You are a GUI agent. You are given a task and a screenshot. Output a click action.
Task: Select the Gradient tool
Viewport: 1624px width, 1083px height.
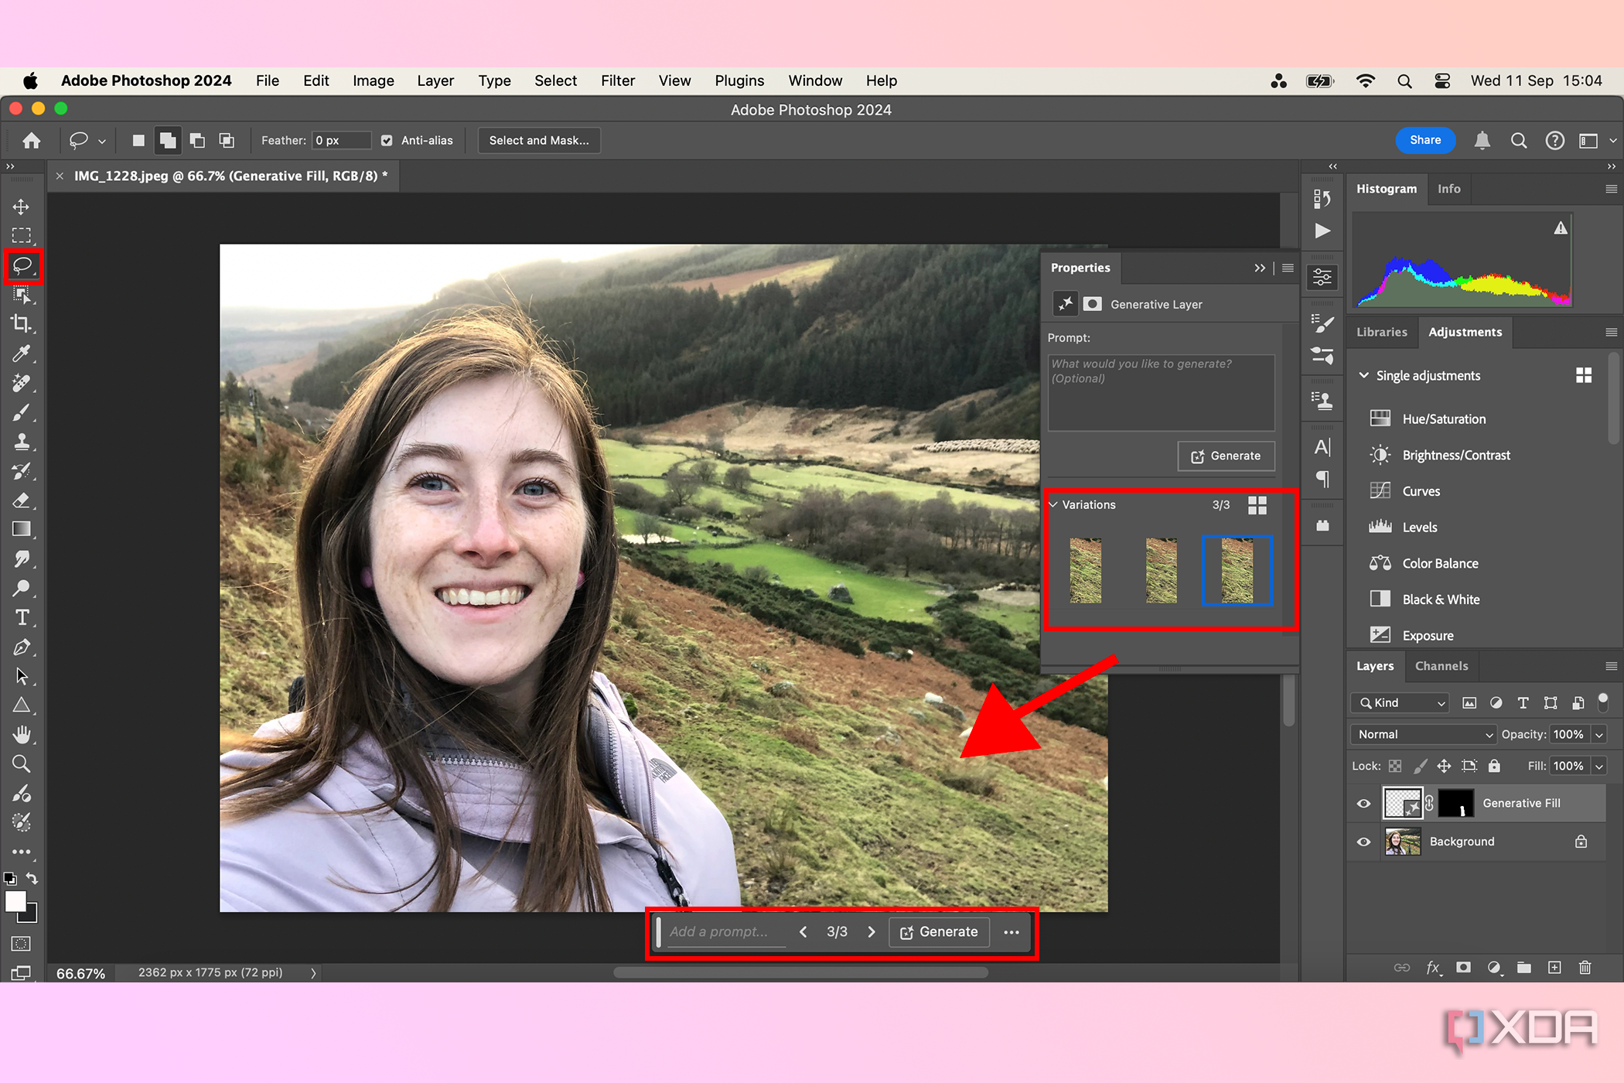point(22,530)
